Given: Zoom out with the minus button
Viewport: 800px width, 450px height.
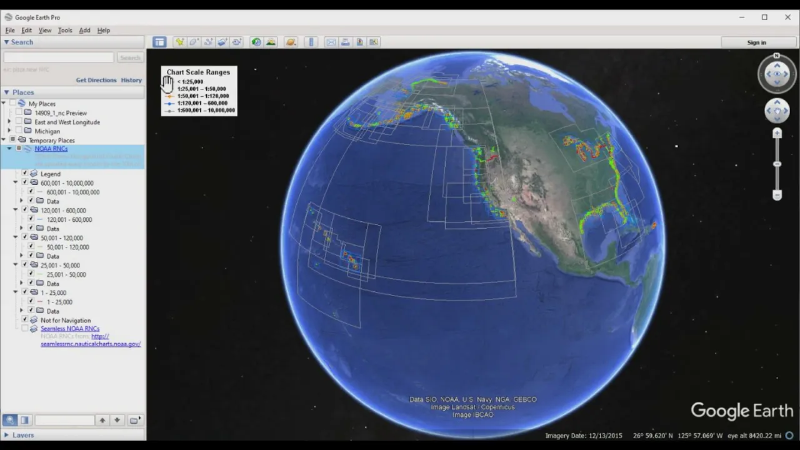Looking at the screenshot, I should pos(777,195).
